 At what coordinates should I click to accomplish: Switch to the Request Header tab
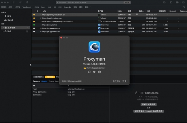coord(44,81)
